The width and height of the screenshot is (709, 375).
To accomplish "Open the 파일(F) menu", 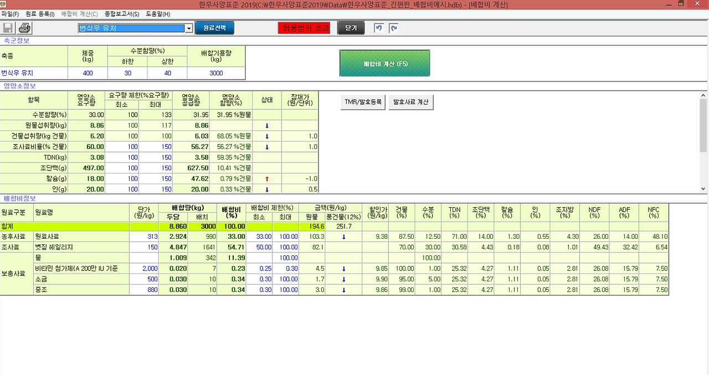I will 10,14.
